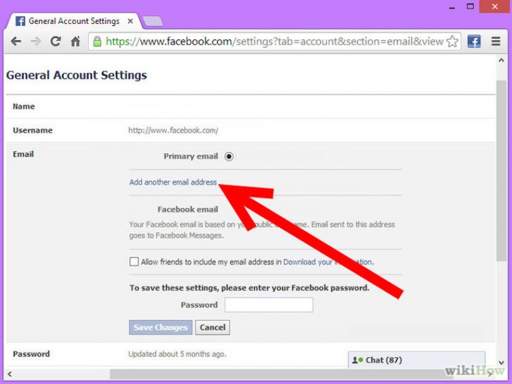512x384 pixels.
Task: Click the vertical scrollbar thumb
Action: [x=501, y=170]
